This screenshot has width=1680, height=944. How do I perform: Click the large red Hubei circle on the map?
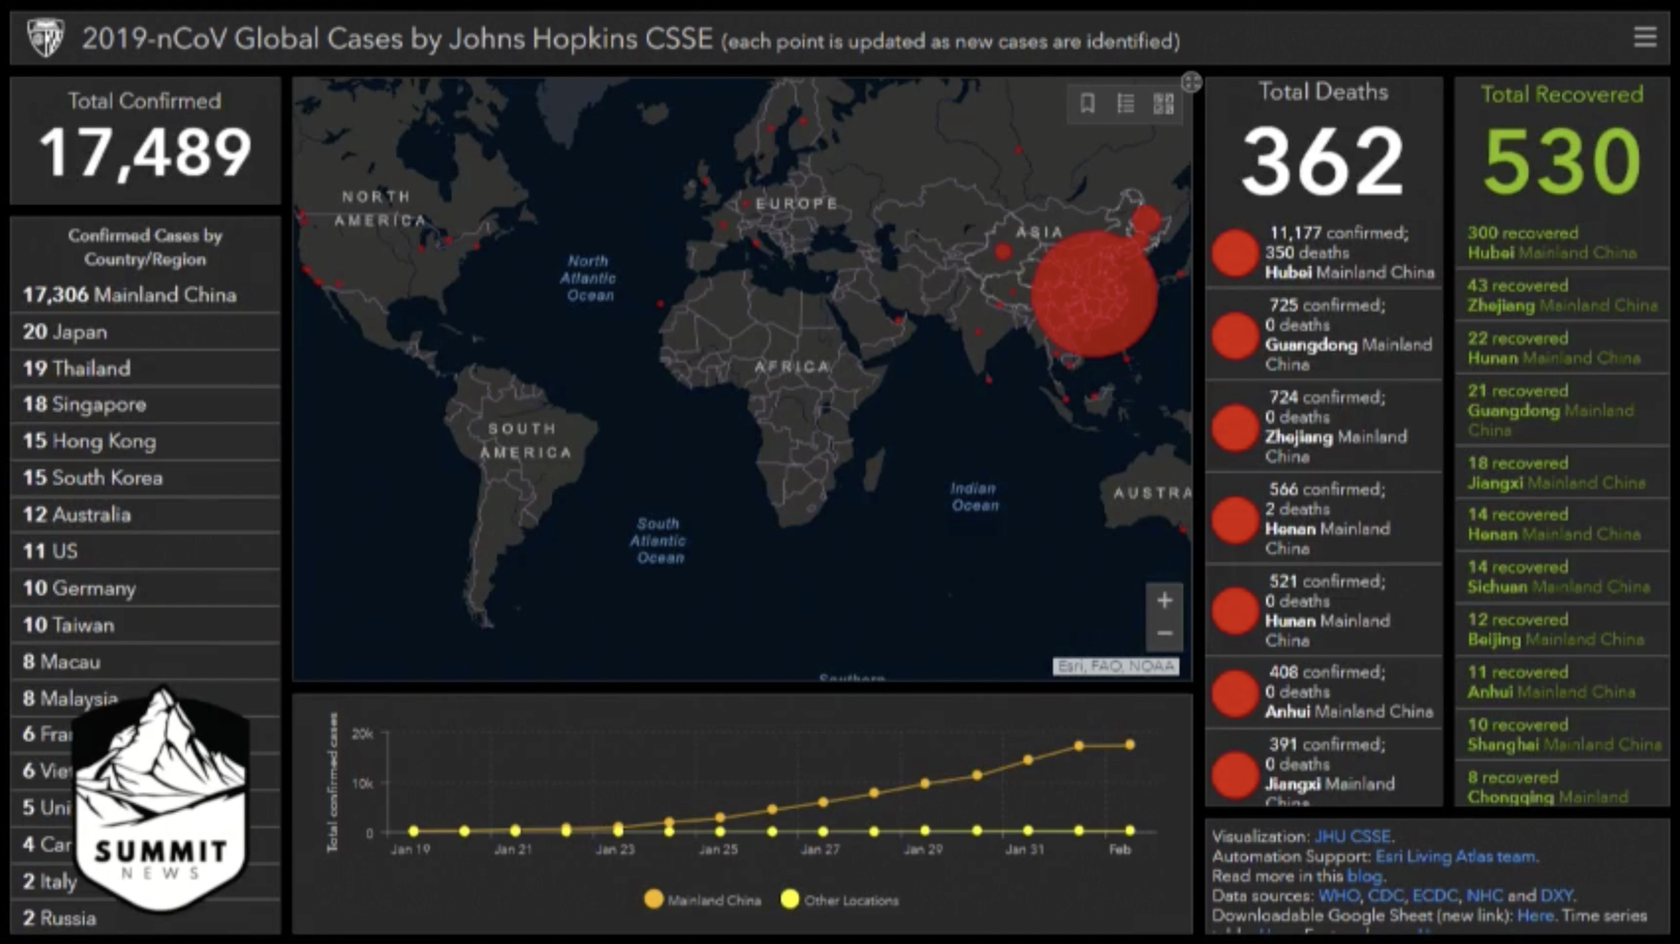coord(1094,293)
